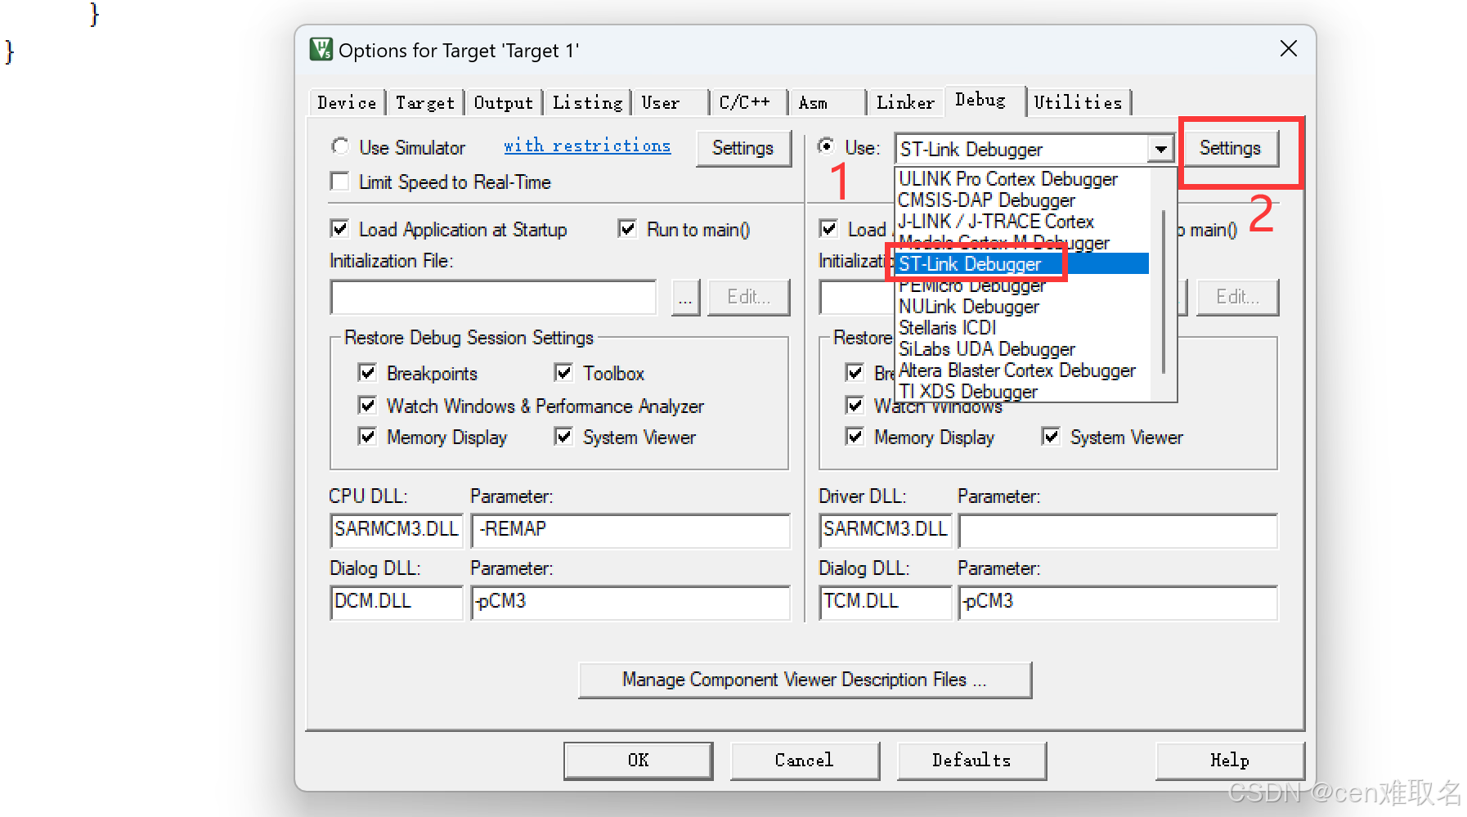This screenshot has height=817, width=1467.
Task: Open the Device tab
Action: click(x=347, y=103)
